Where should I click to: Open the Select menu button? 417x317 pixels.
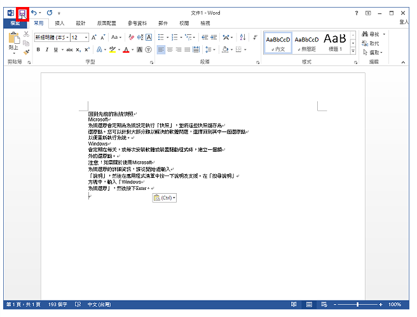pos(373,53)
